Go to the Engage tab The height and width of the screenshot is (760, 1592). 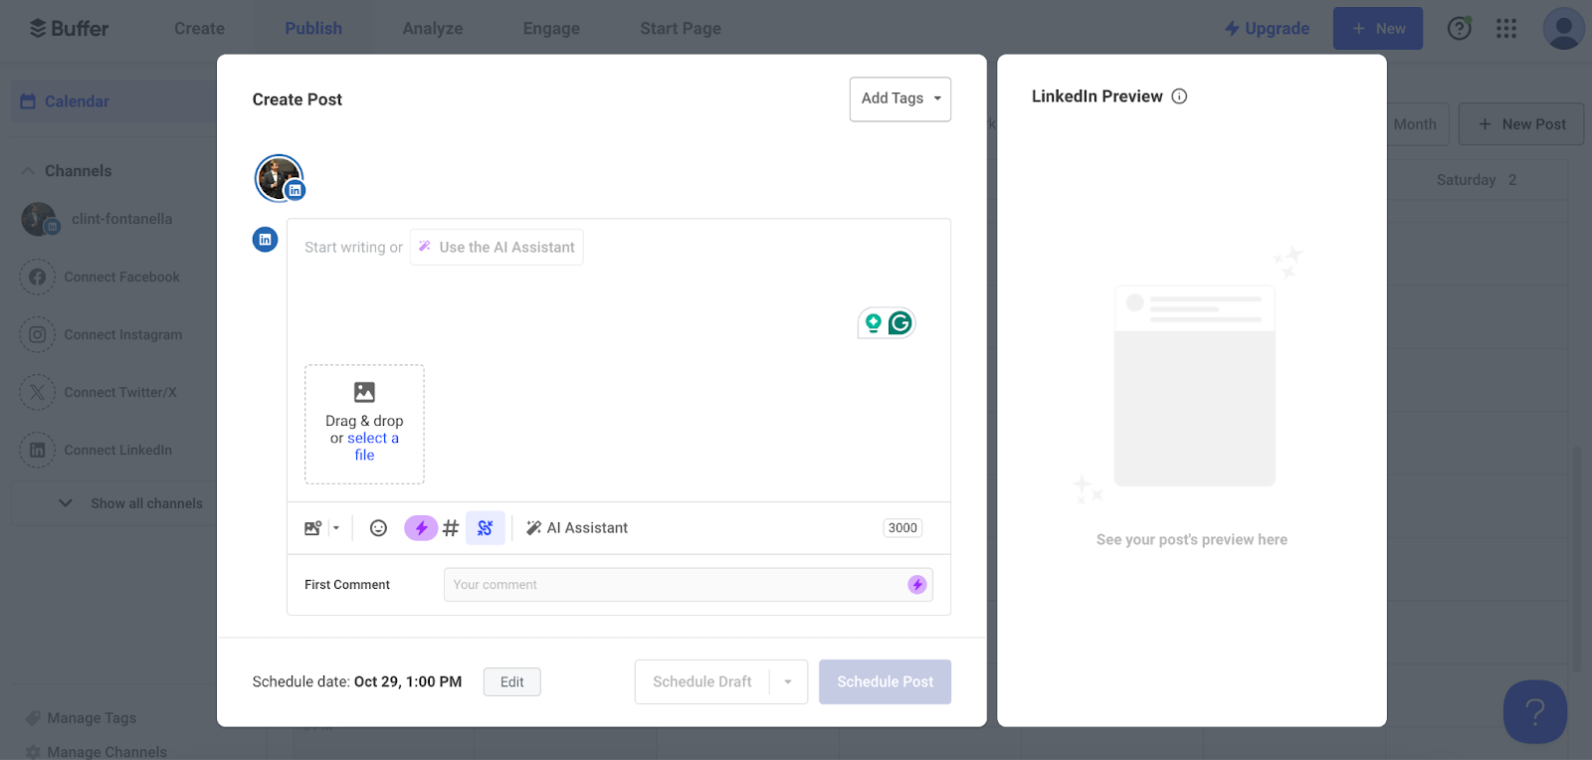(551, 29)
